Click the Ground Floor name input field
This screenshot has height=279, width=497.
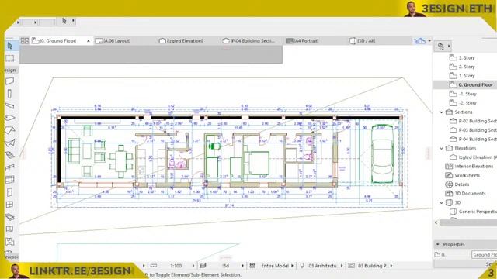[x=484, y=255]
